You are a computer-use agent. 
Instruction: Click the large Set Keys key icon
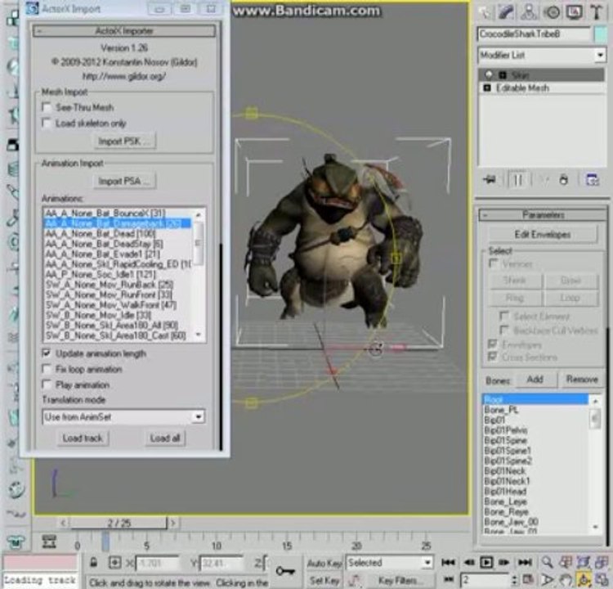point(285,571)
